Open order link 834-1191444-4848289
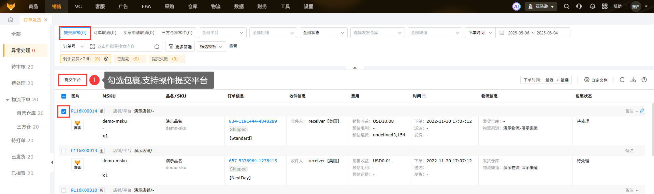This screenshot has width=654, height=194. pos(253,121)
